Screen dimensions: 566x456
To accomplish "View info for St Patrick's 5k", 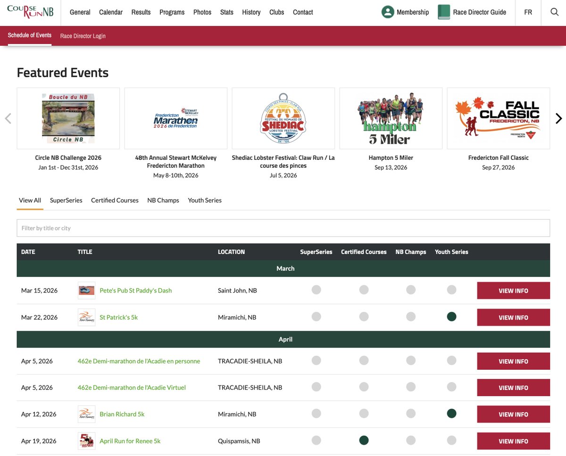I will [x=514, y=318].
